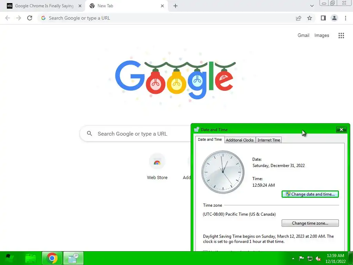This screenshot has width=353, height=265.
Task: Open a new tab with the plus button
Action: coord(175,6)
